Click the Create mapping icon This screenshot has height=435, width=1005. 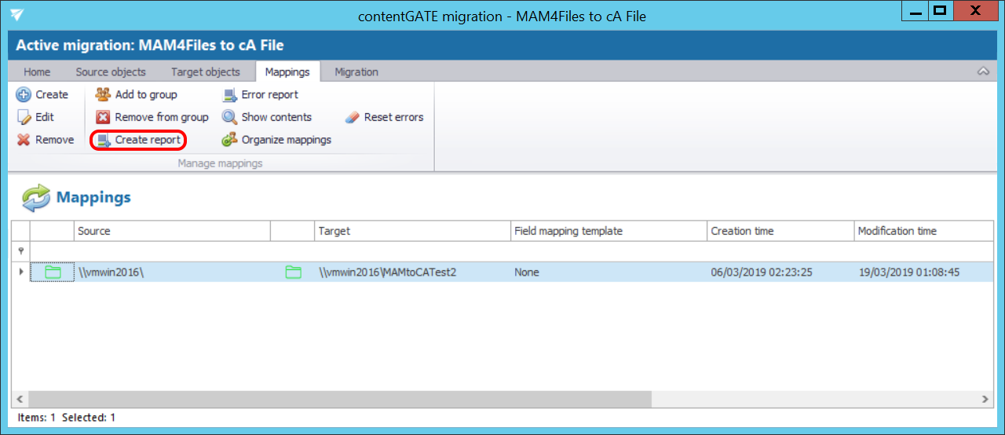24,94
